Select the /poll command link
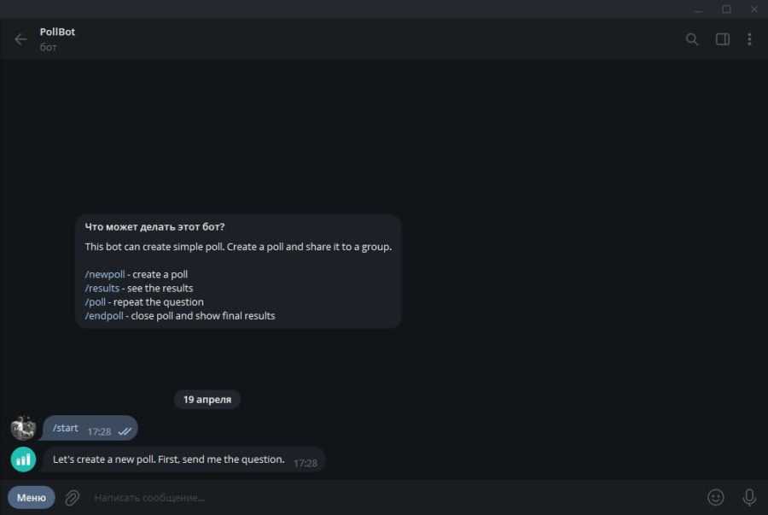 (x=96, y=301)
